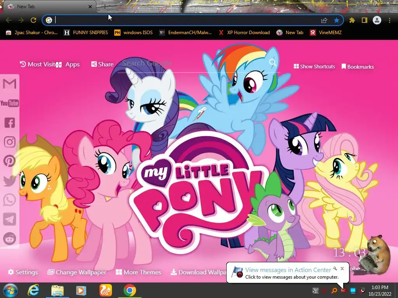Click the Share button on page

[102, 64]
